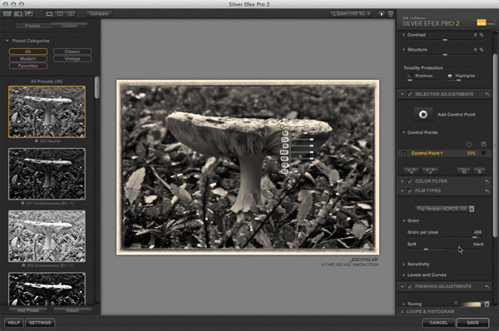This screenshot has height=331, width=499.
Task: Select the Modern preset category
Action: point(28,58)
